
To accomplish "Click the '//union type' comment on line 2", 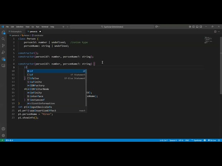I will point(79,42).
